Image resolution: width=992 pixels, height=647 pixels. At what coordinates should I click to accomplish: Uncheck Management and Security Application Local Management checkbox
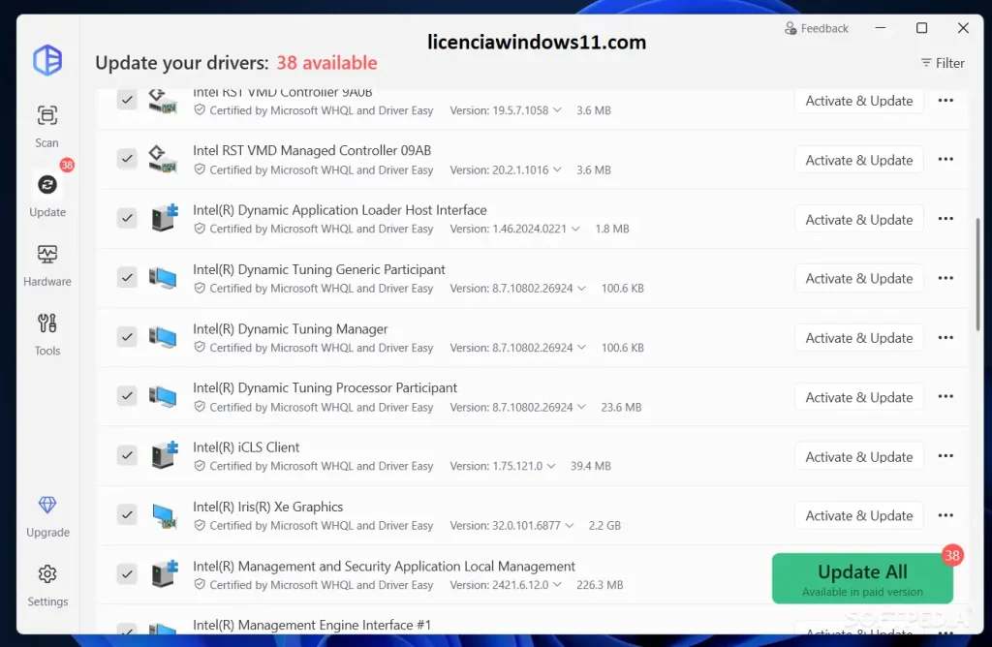point(127,573)
